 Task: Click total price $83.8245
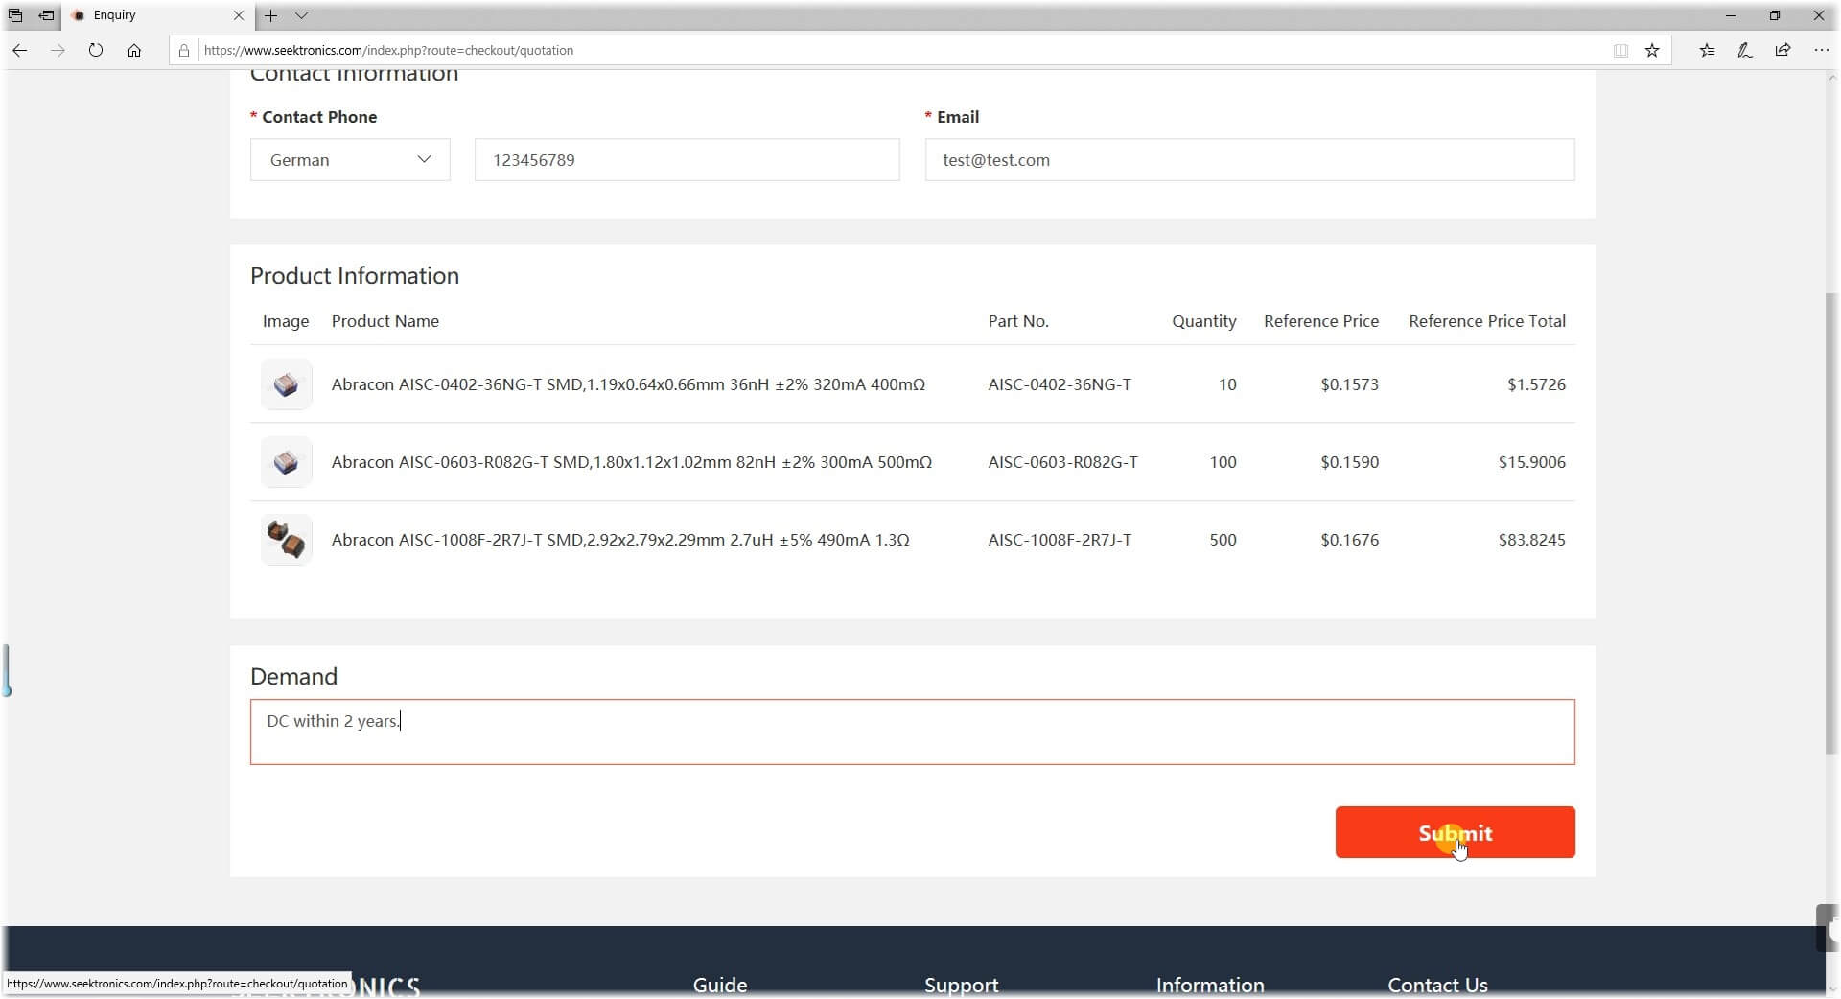tap(1531, 540)
